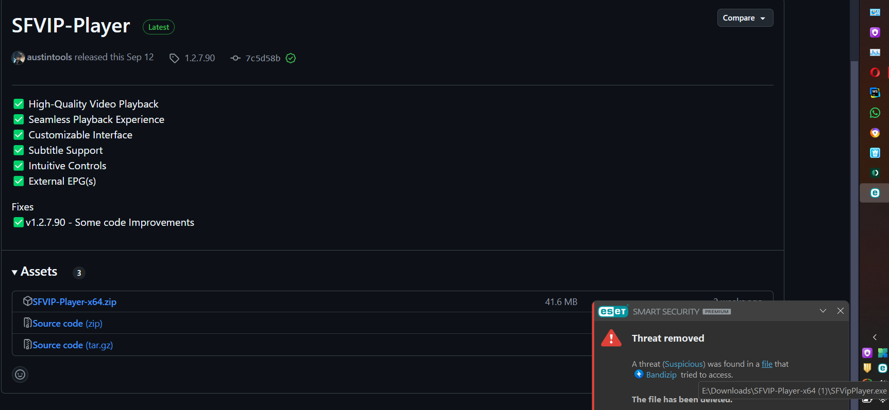889x410 pixels.
Task: Open WhatsApp from the taskbar
Action: 875,113
